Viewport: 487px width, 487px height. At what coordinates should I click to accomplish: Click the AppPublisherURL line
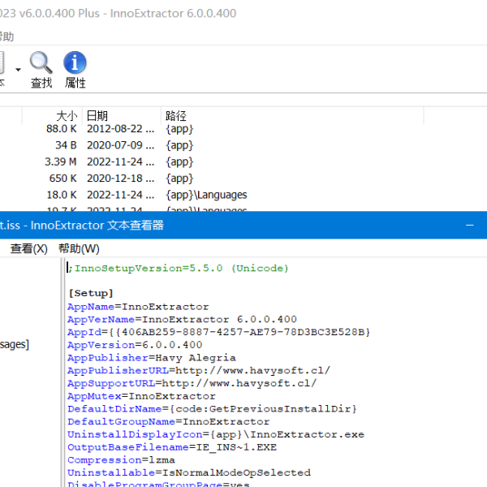[x=199, y=371]
